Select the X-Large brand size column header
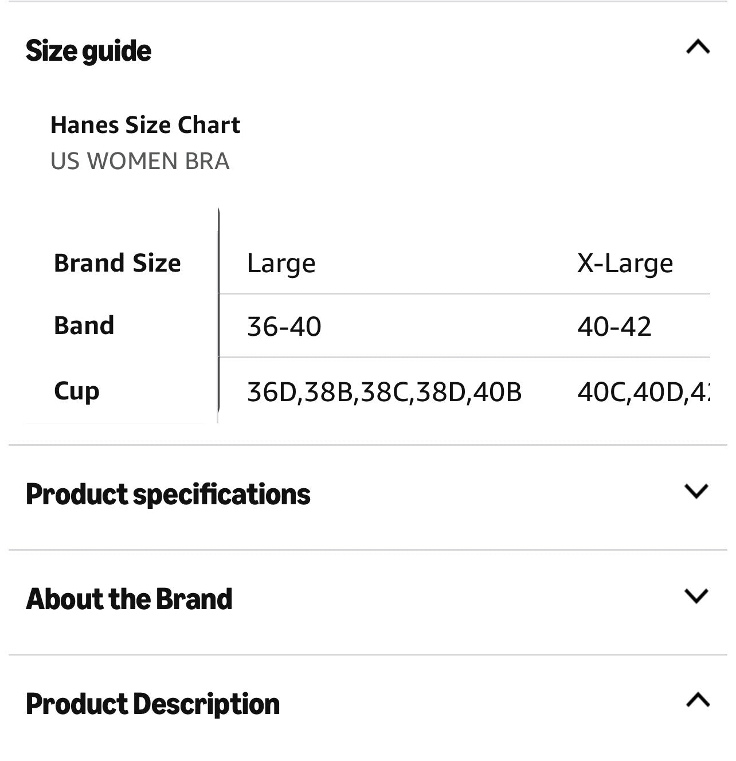Image resolution: width=736 pixels, height=761 pixels. click(x=625, y=264)
